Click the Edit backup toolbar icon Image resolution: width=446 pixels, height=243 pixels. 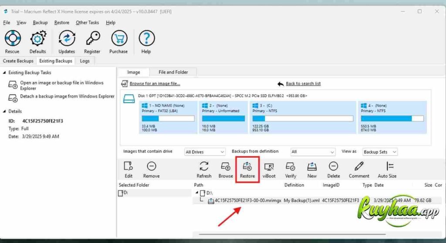click(128, 170)
